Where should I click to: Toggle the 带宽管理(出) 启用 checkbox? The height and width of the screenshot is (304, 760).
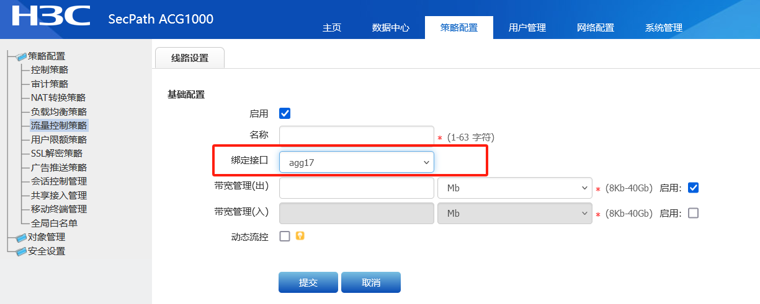(x=694, y=188)
